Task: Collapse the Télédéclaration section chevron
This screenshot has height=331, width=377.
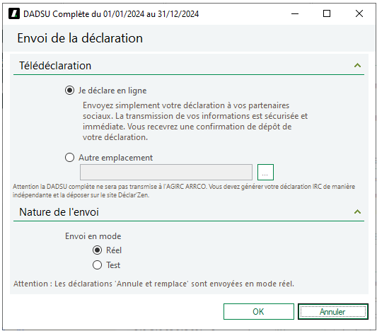Action: (x=357, y=65)
